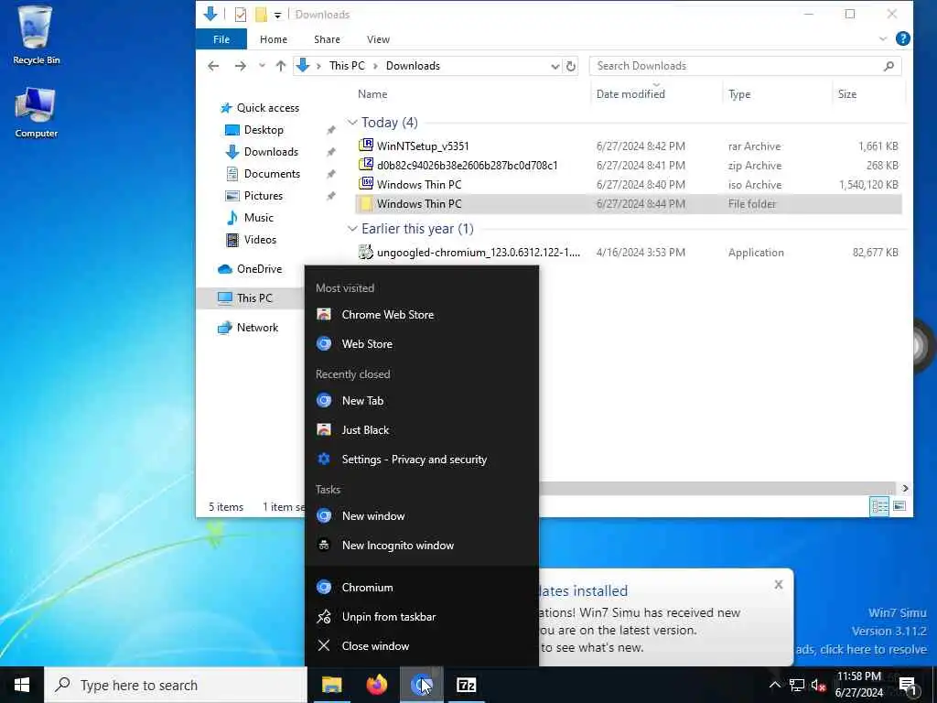937x703 pixels.
Task: Click the Chrome Web Store rainbow icon
Action: (324, 315)
